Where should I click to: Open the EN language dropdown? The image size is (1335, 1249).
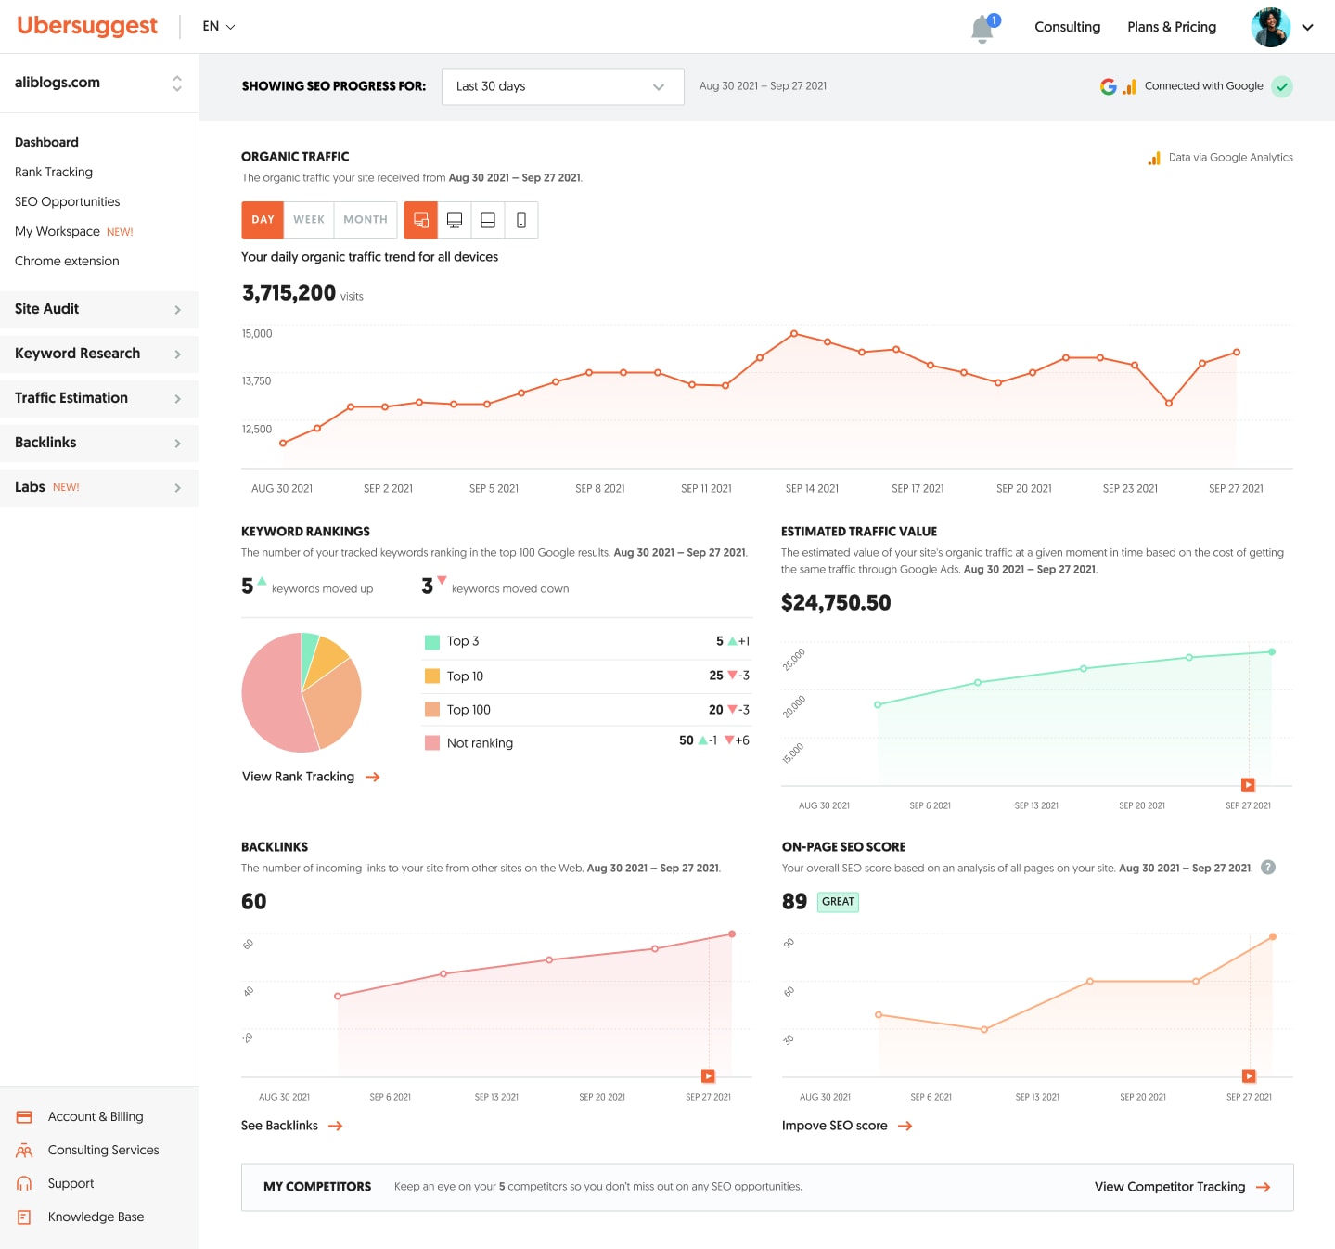pos(219,27)
